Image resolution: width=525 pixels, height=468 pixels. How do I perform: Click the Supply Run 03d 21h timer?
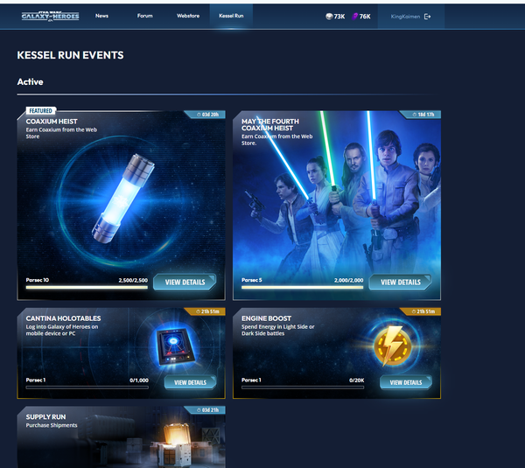click(x=207, y=410)
